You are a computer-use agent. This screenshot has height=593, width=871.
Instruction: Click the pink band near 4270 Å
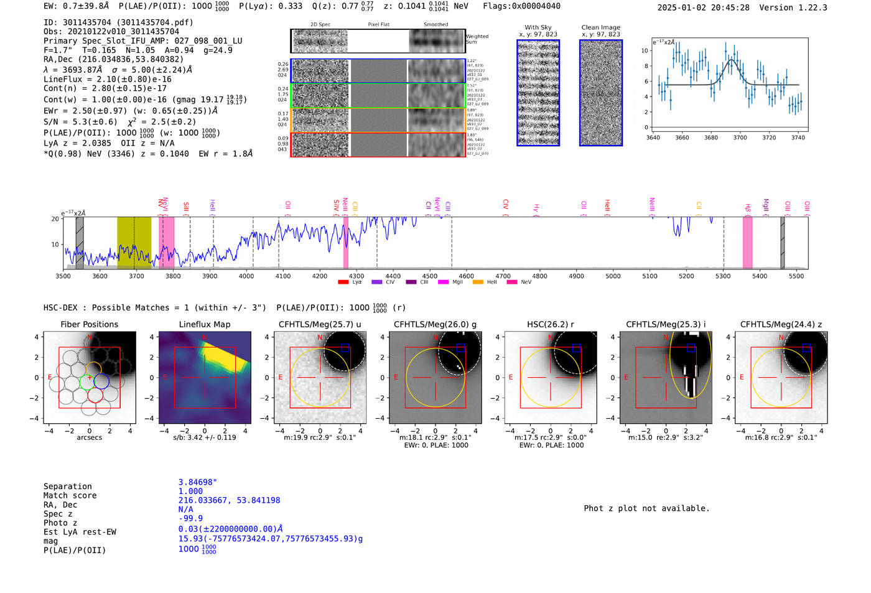346,243
